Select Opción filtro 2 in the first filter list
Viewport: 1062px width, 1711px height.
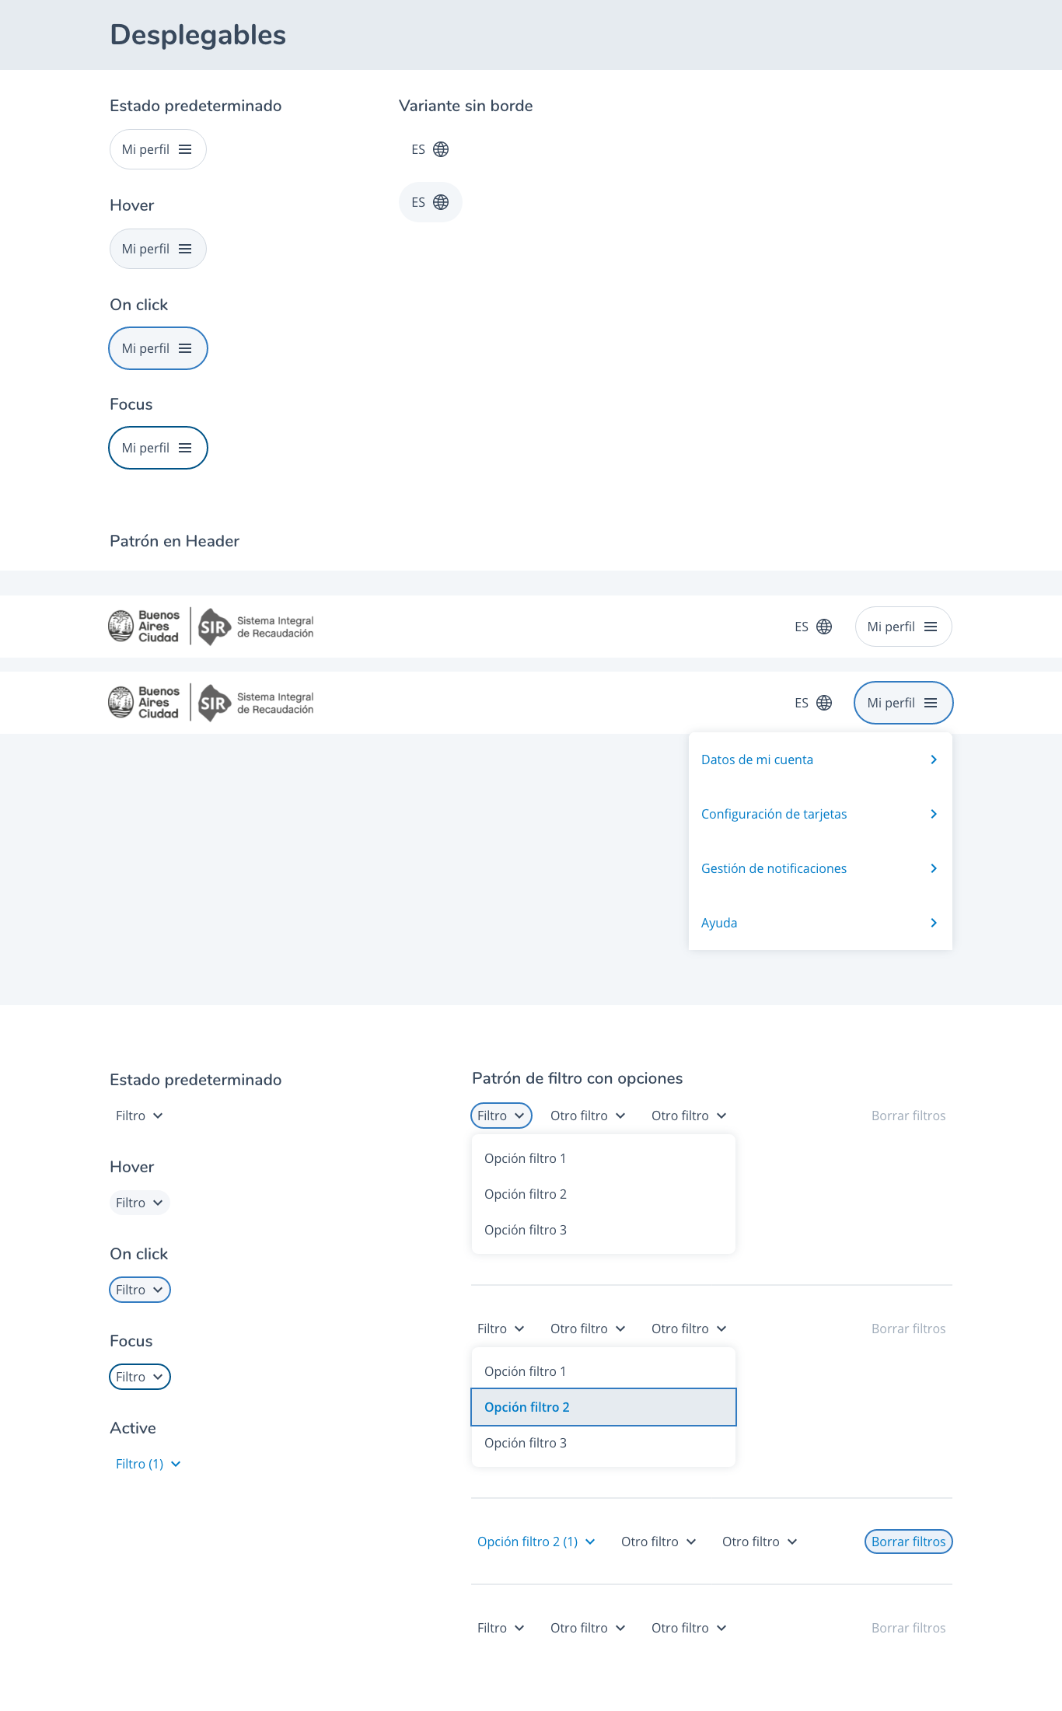[603, 1194]
